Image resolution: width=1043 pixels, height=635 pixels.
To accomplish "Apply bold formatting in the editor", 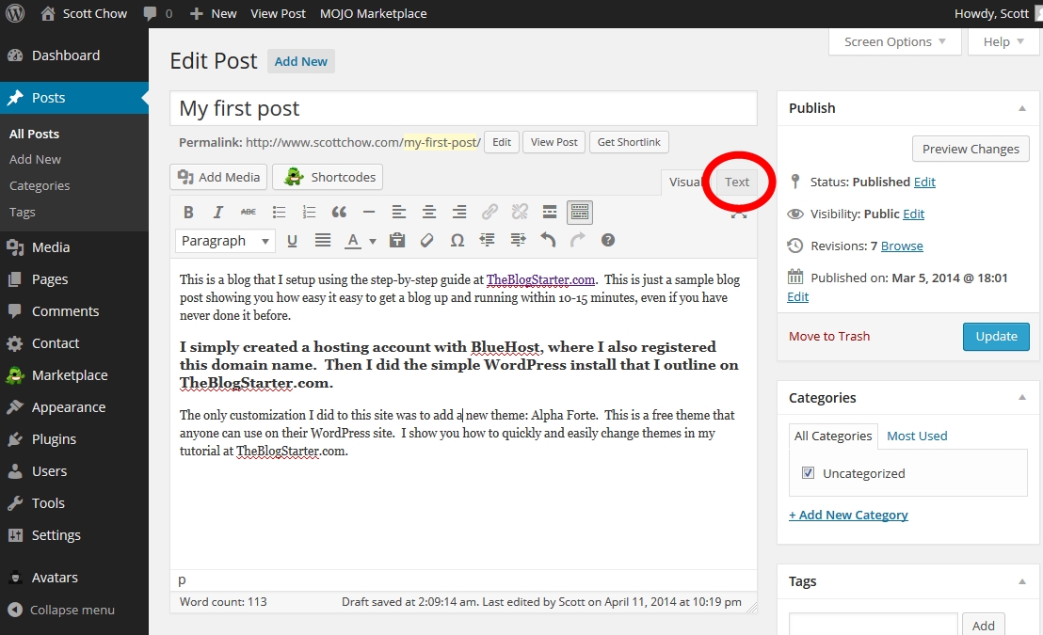I will [188, 212].
